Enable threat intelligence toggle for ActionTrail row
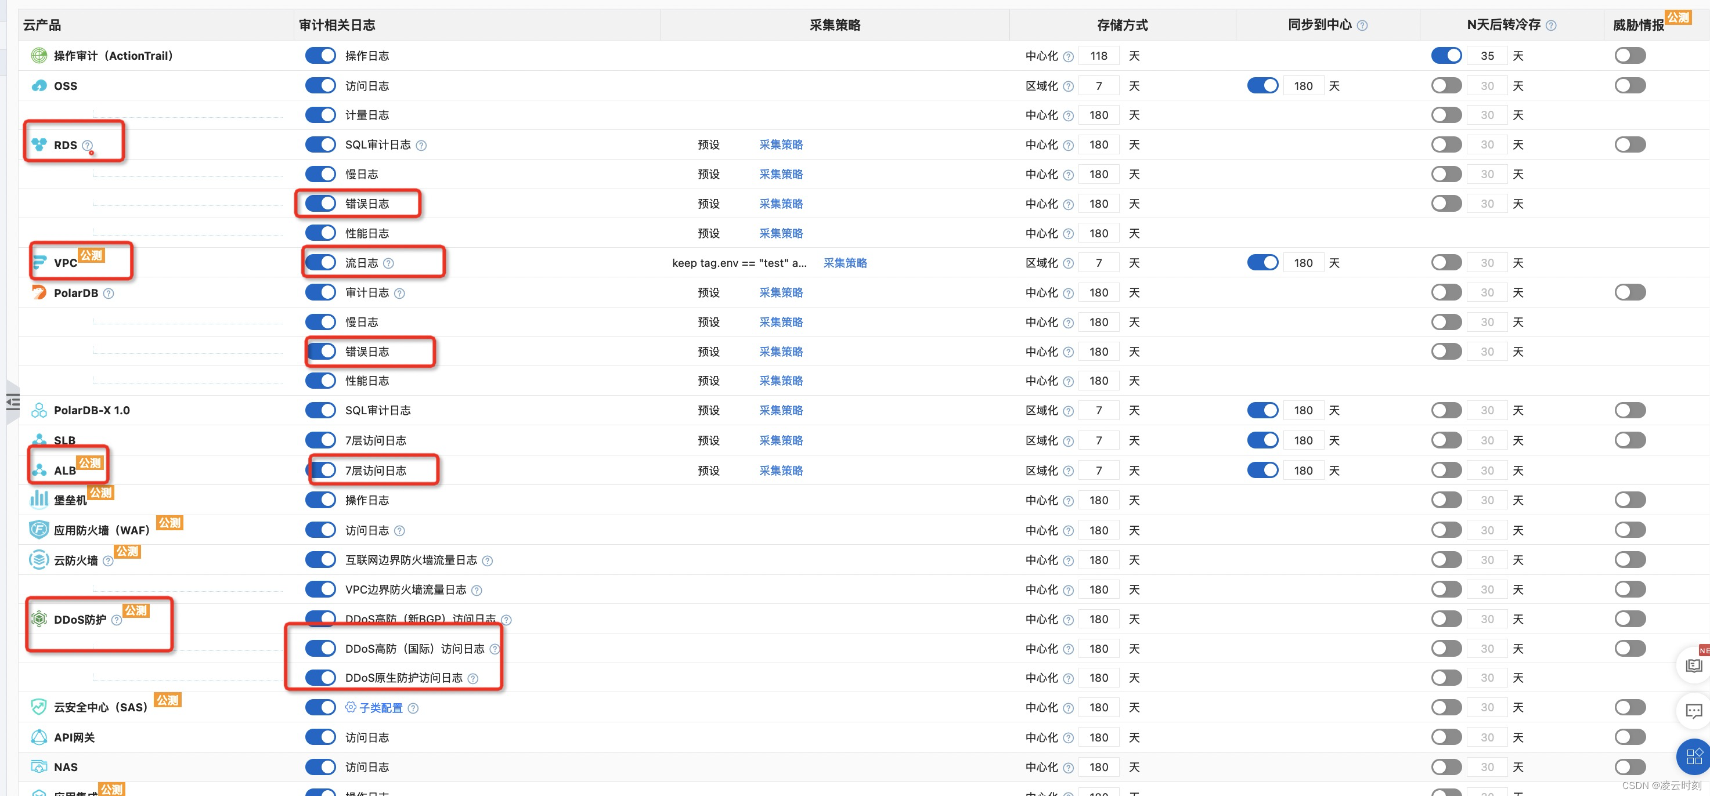Image resolution: width=1710 pixels, height=796 pixels. (1630, 56)
